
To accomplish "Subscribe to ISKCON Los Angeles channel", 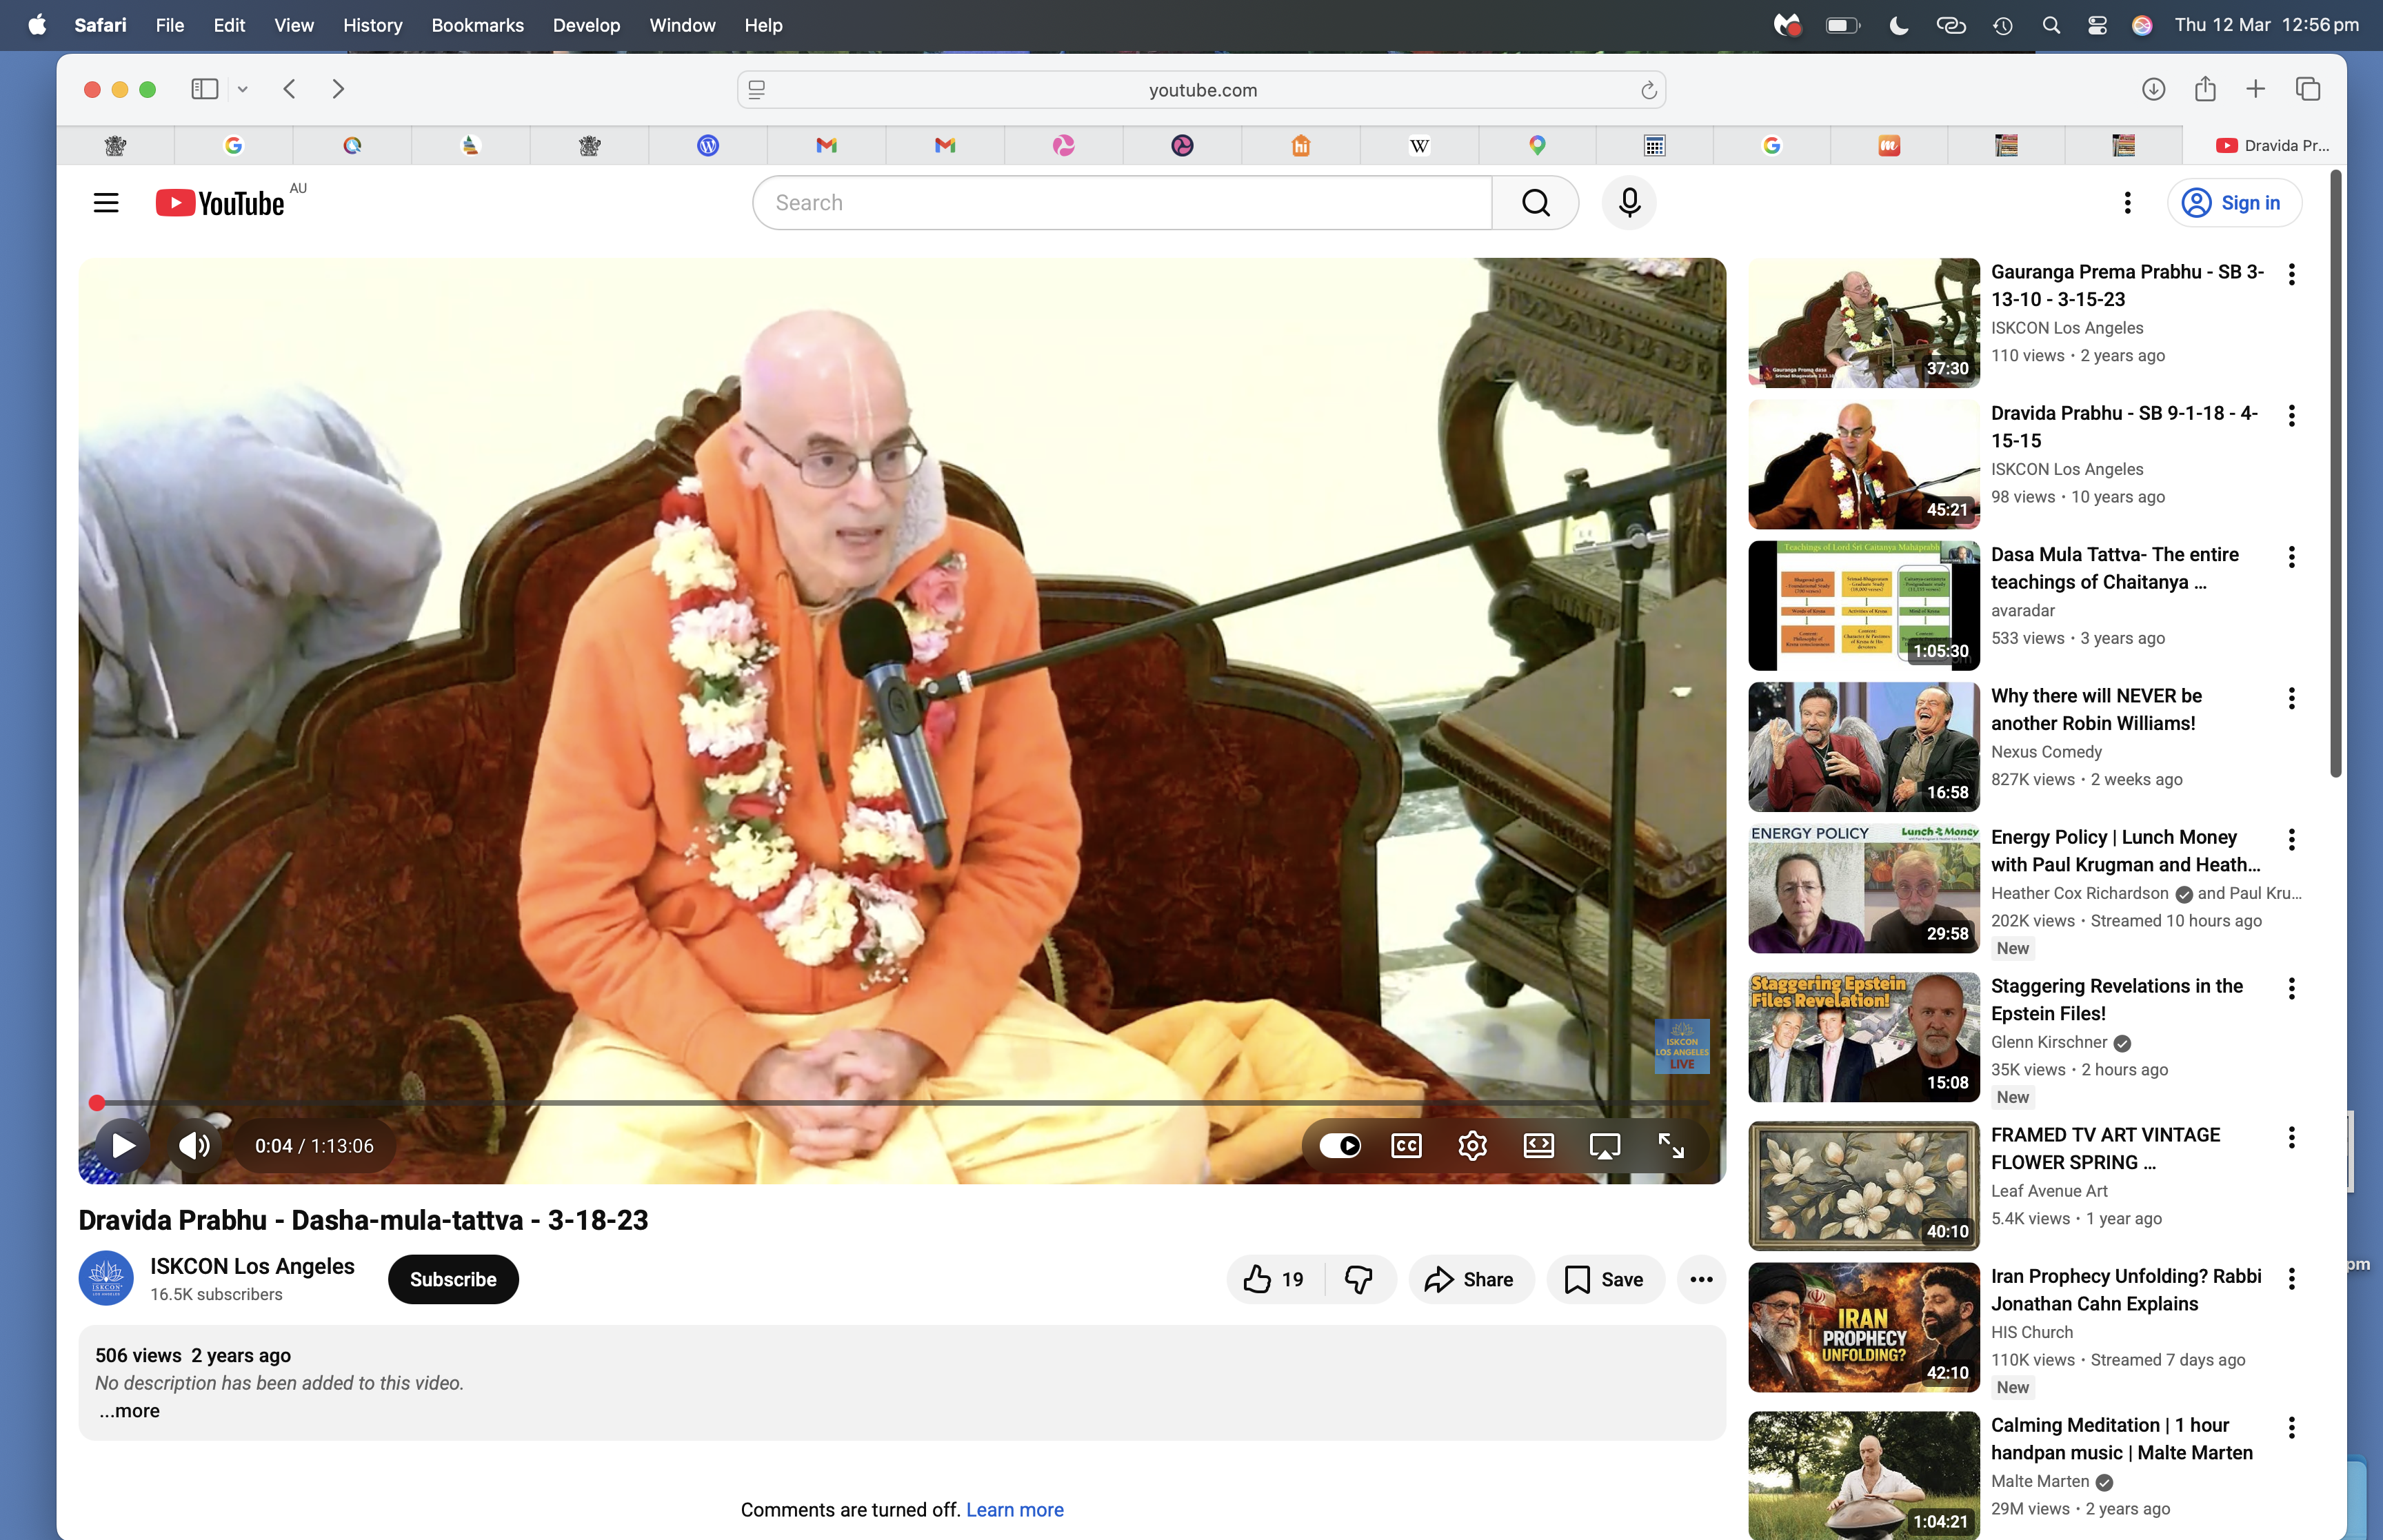I will coord(453,1279).
